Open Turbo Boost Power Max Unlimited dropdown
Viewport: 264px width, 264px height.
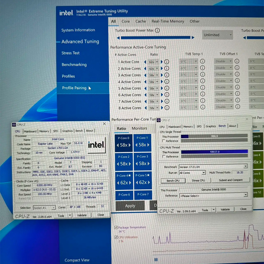pyautogui.click(x=217, y=35)
